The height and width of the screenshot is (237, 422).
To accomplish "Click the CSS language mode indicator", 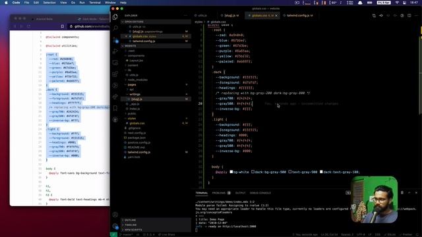I will (x=378, y=234).
